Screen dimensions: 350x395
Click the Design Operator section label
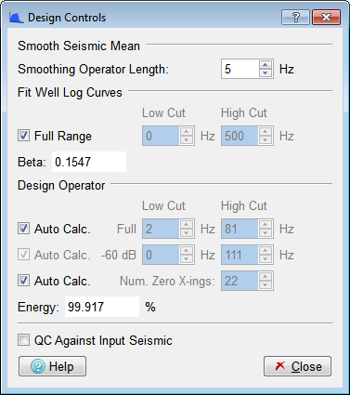tap(61, 185)
